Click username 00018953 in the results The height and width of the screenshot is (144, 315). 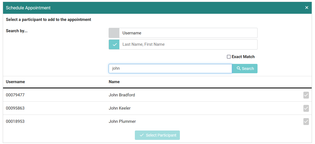click(15, 121)
